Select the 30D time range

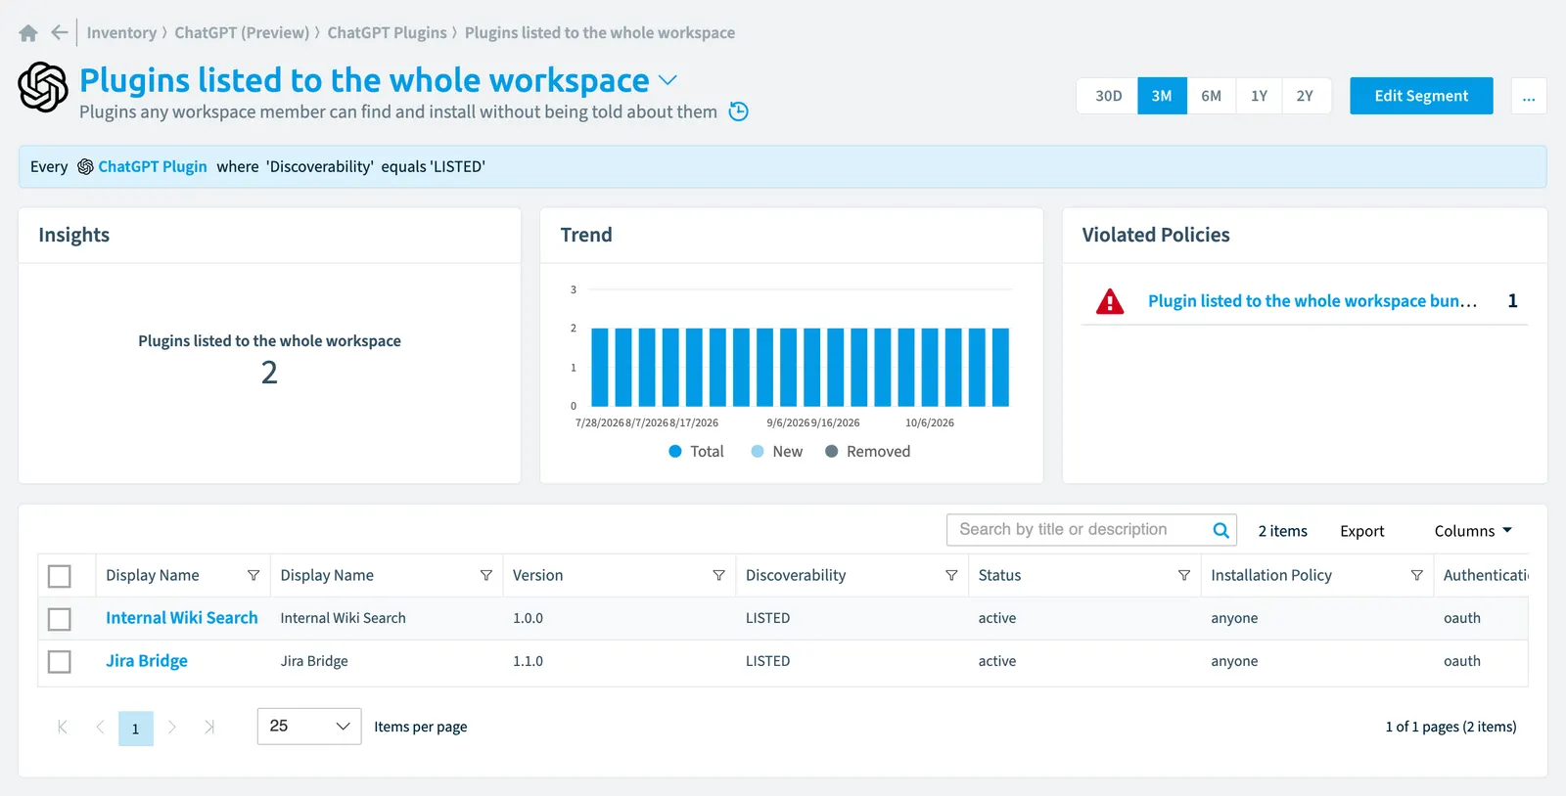pos(1108,96)
